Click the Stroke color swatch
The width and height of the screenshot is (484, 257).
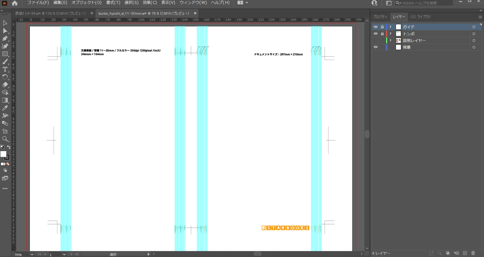tap(7, 157)
